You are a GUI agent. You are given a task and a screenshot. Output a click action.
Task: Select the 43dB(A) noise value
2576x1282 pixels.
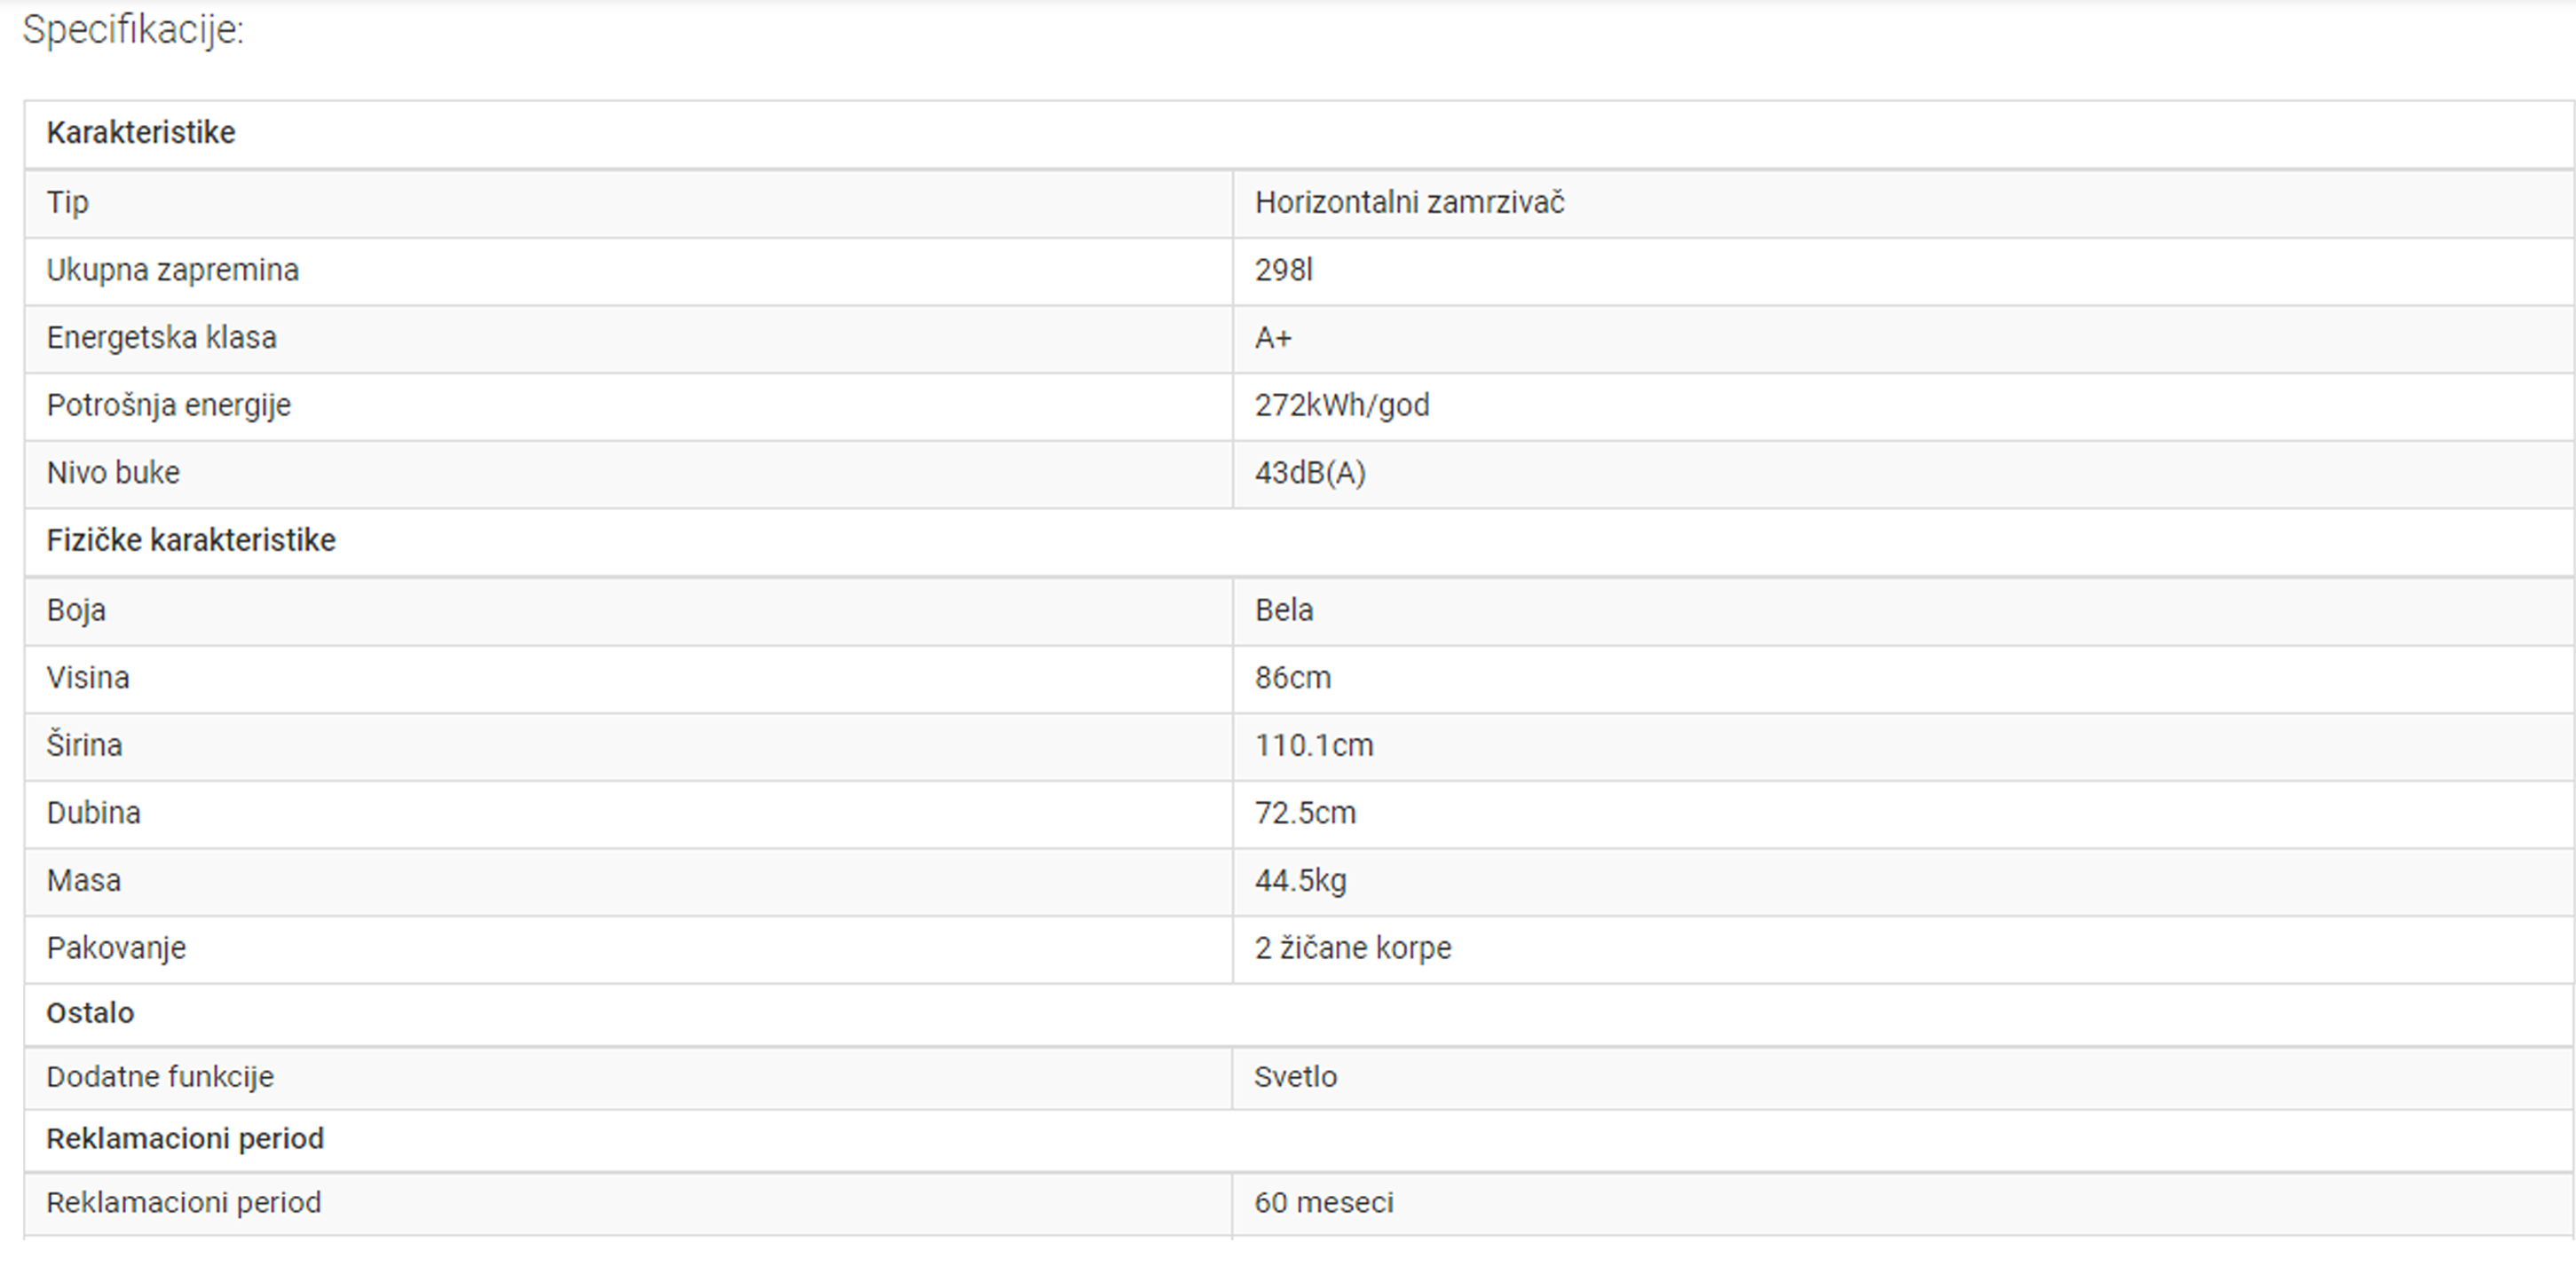[1310, 473]
